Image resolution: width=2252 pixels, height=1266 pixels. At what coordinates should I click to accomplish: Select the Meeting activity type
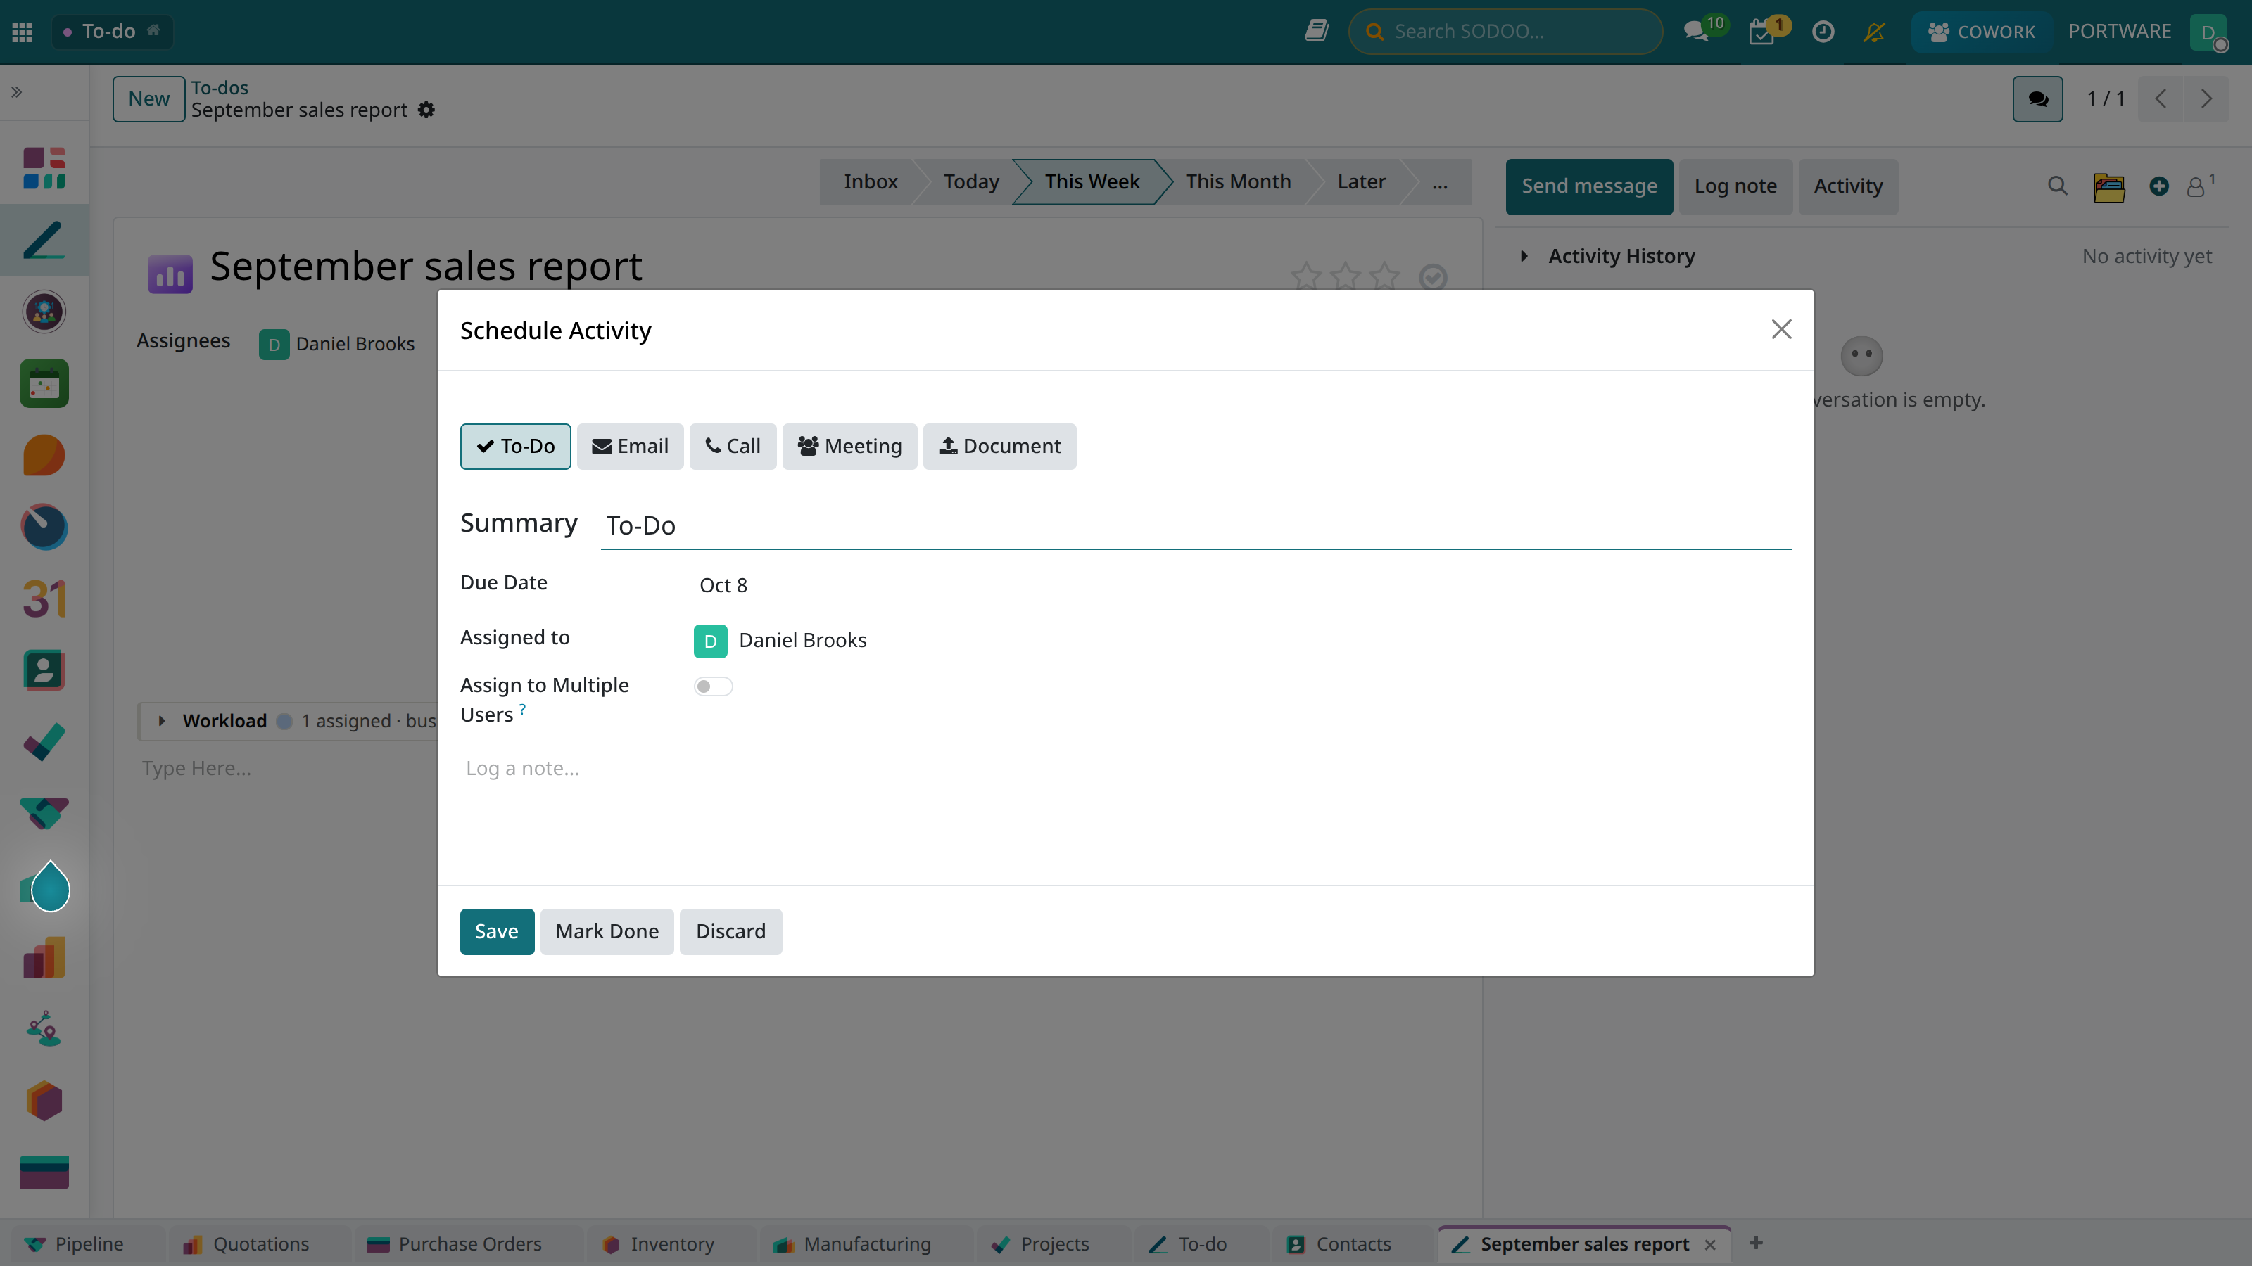point(849,447)
